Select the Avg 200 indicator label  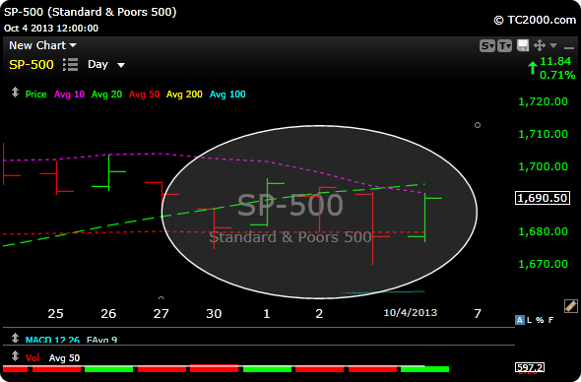[x=184, y=95]
